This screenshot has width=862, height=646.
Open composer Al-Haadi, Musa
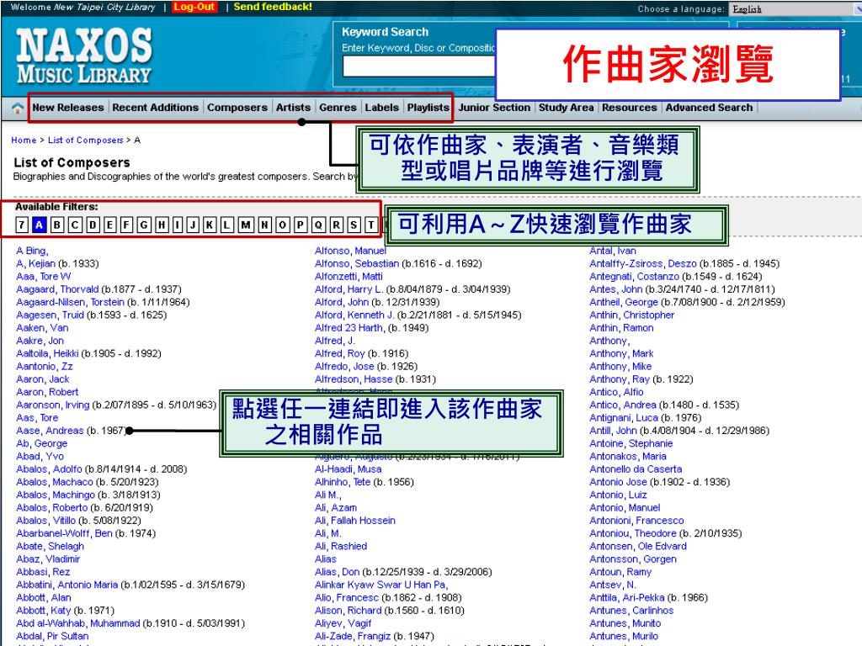[x=348, y=469]
